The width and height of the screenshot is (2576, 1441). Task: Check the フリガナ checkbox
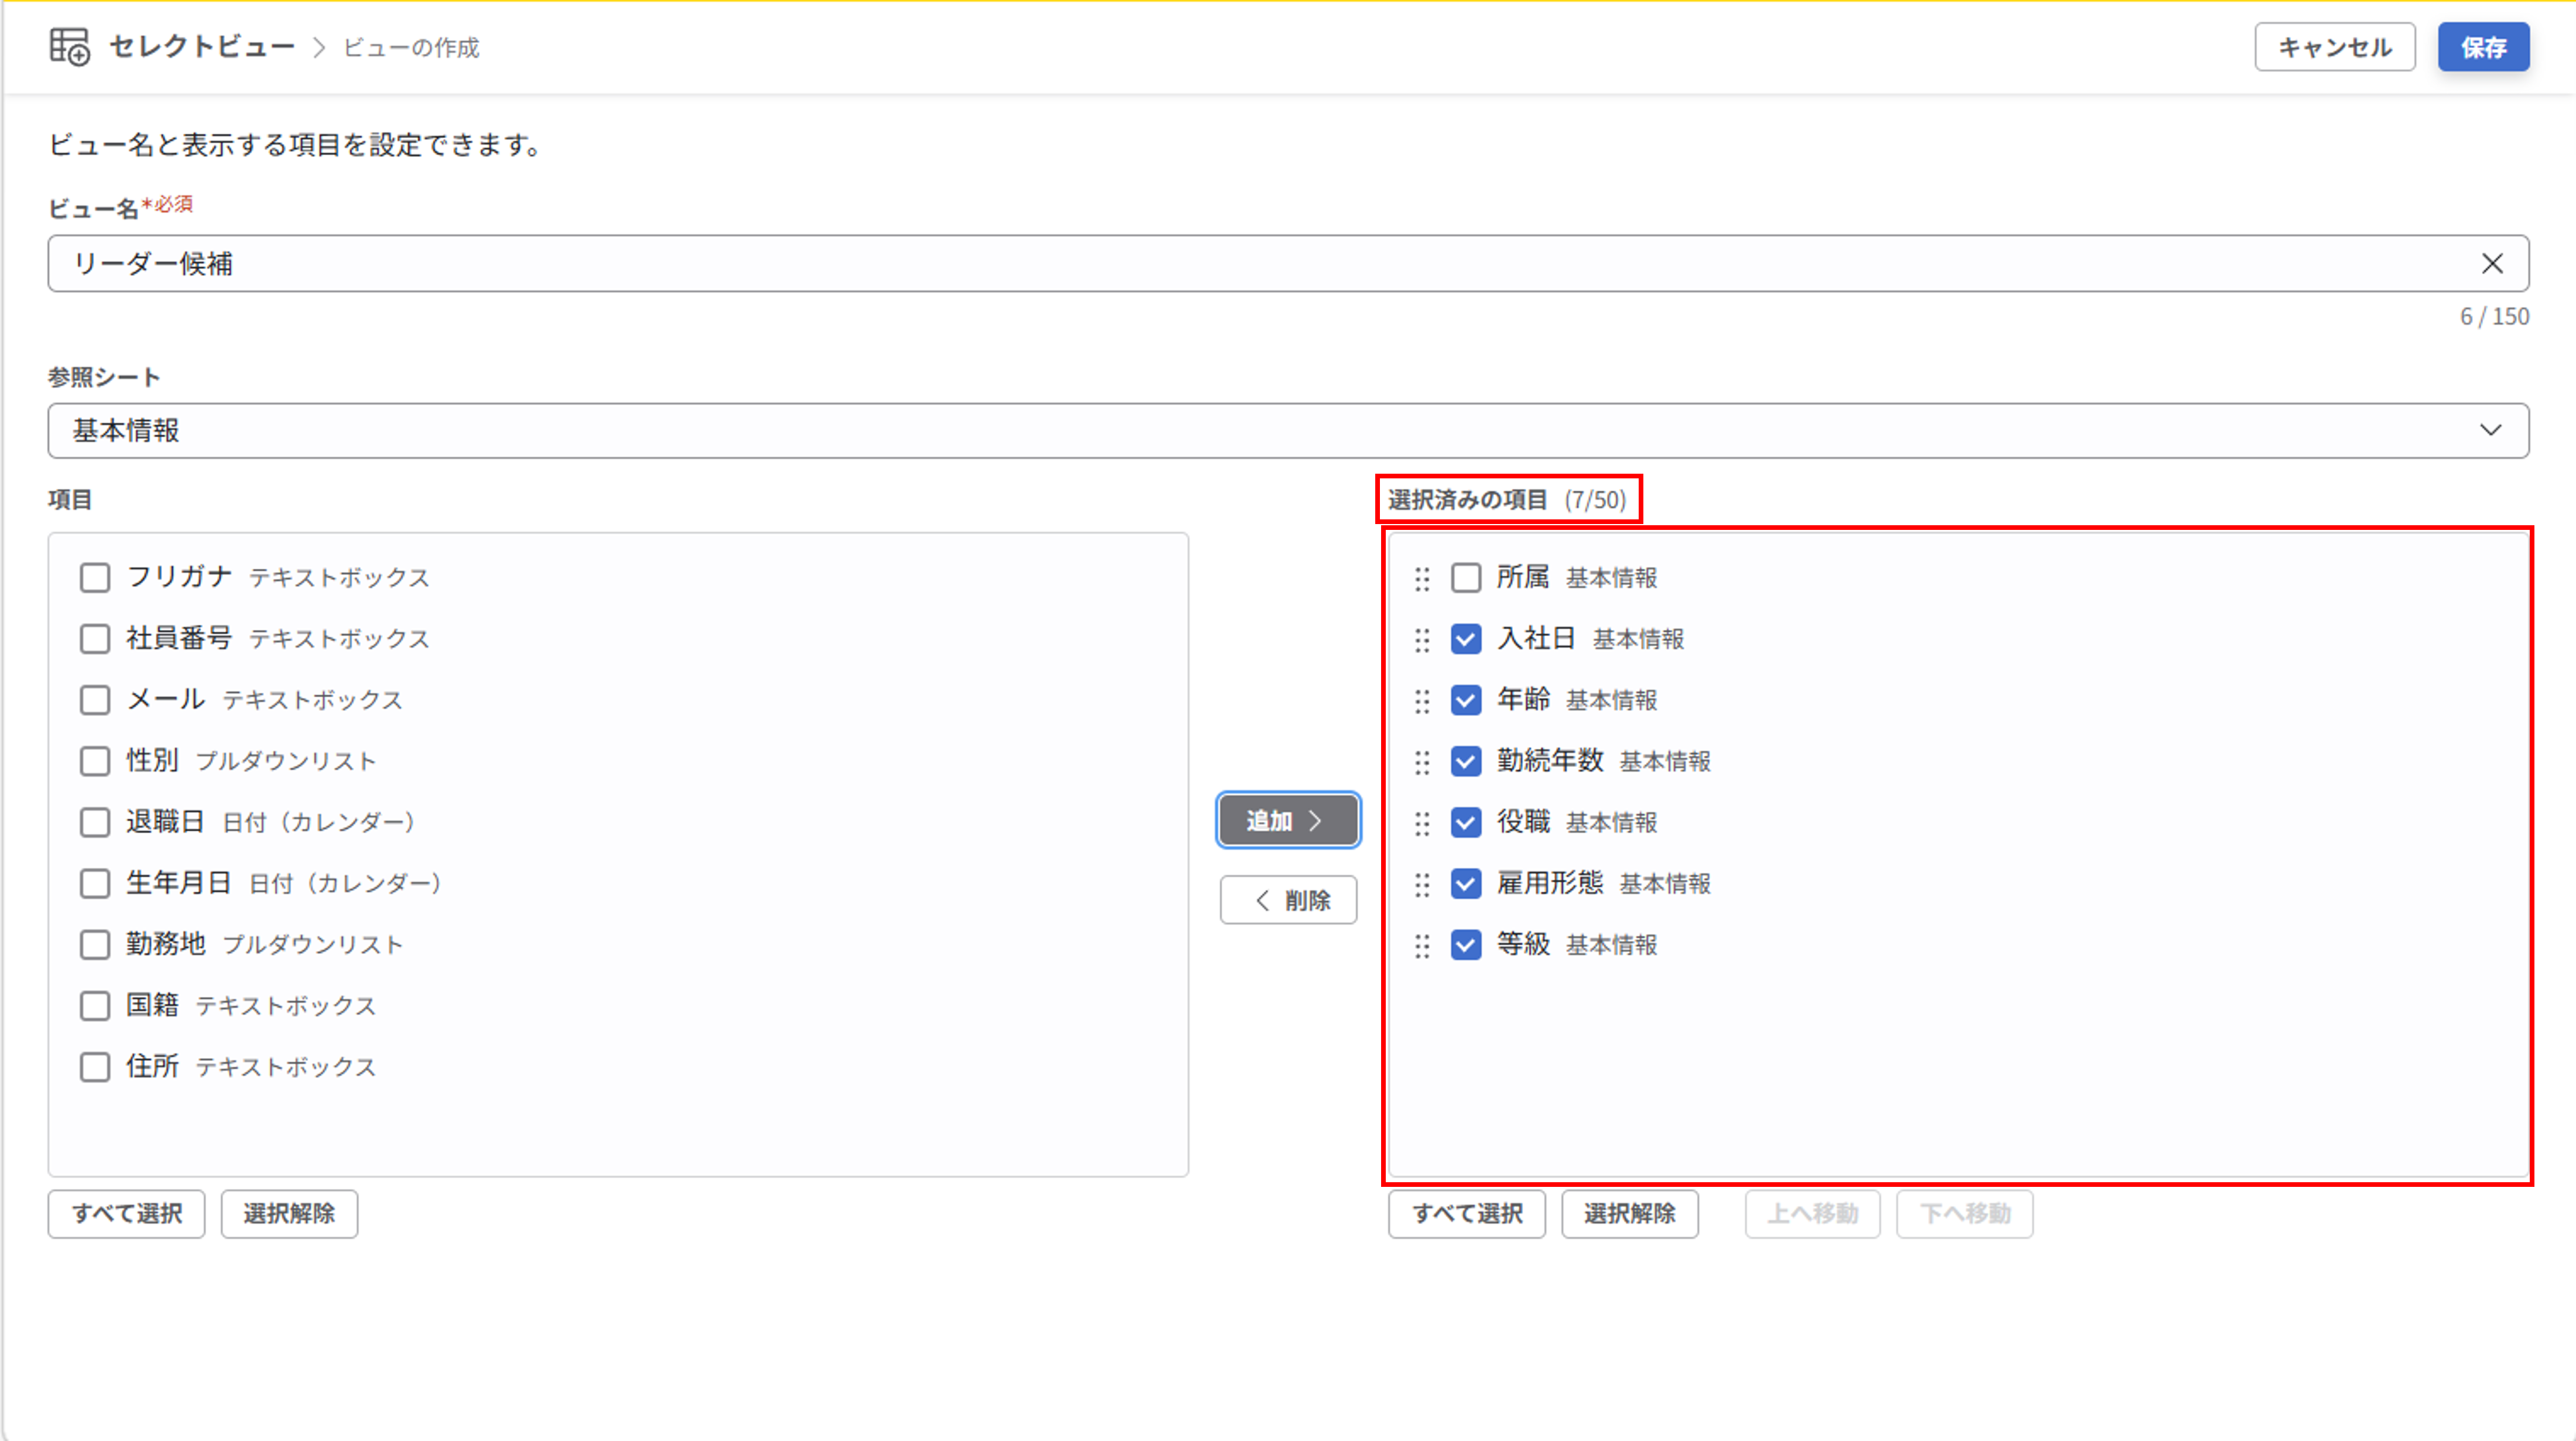(x=95, y=578)
